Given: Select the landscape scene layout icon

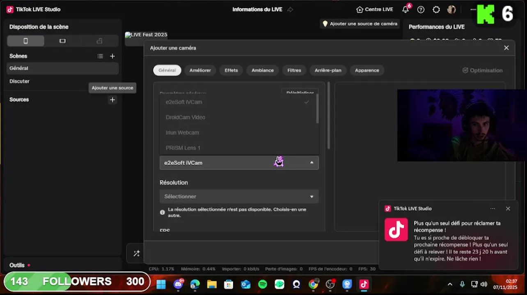Looking at the screenshot, I should click(62, 41).
